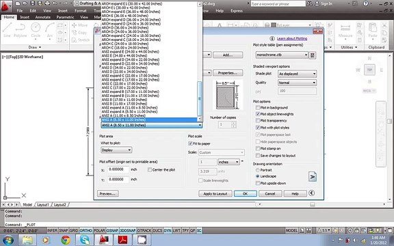
Task: Open the plot style table editor icon
Action: [313, 55]
